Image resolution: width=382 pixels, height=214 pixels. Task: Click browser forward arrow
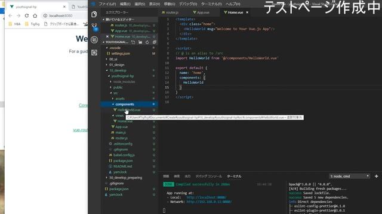[19, 16]
